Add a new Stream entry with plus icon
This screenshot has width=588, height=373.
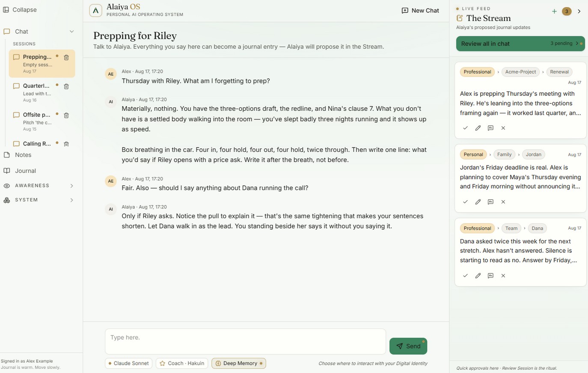tap(554, 12)
